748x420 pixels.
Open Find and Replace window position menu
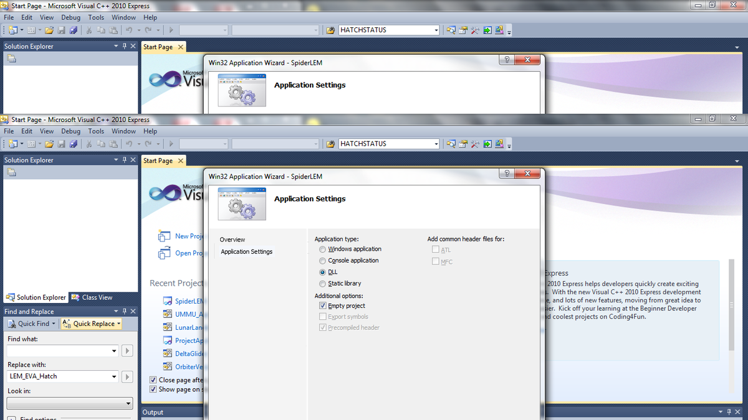(115, 311)
